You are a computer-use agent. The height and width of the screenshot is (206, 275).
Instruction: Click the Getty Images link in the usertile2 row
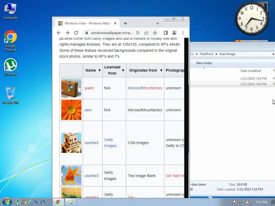[110, 143]
